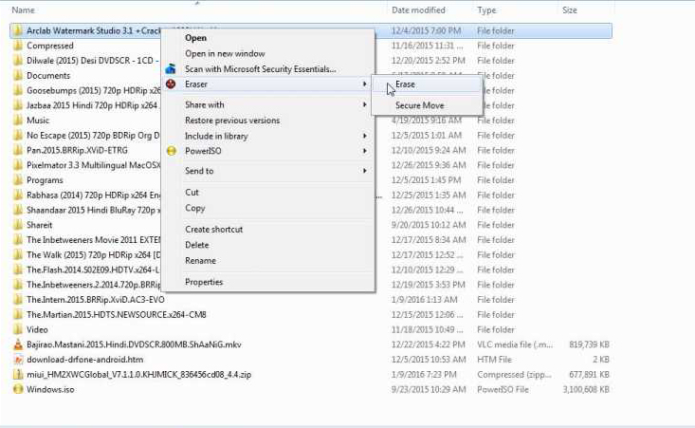This screenshot has height=428, width=695.
Task: Select the Documents folder icon
Action: tap(18, 75)
